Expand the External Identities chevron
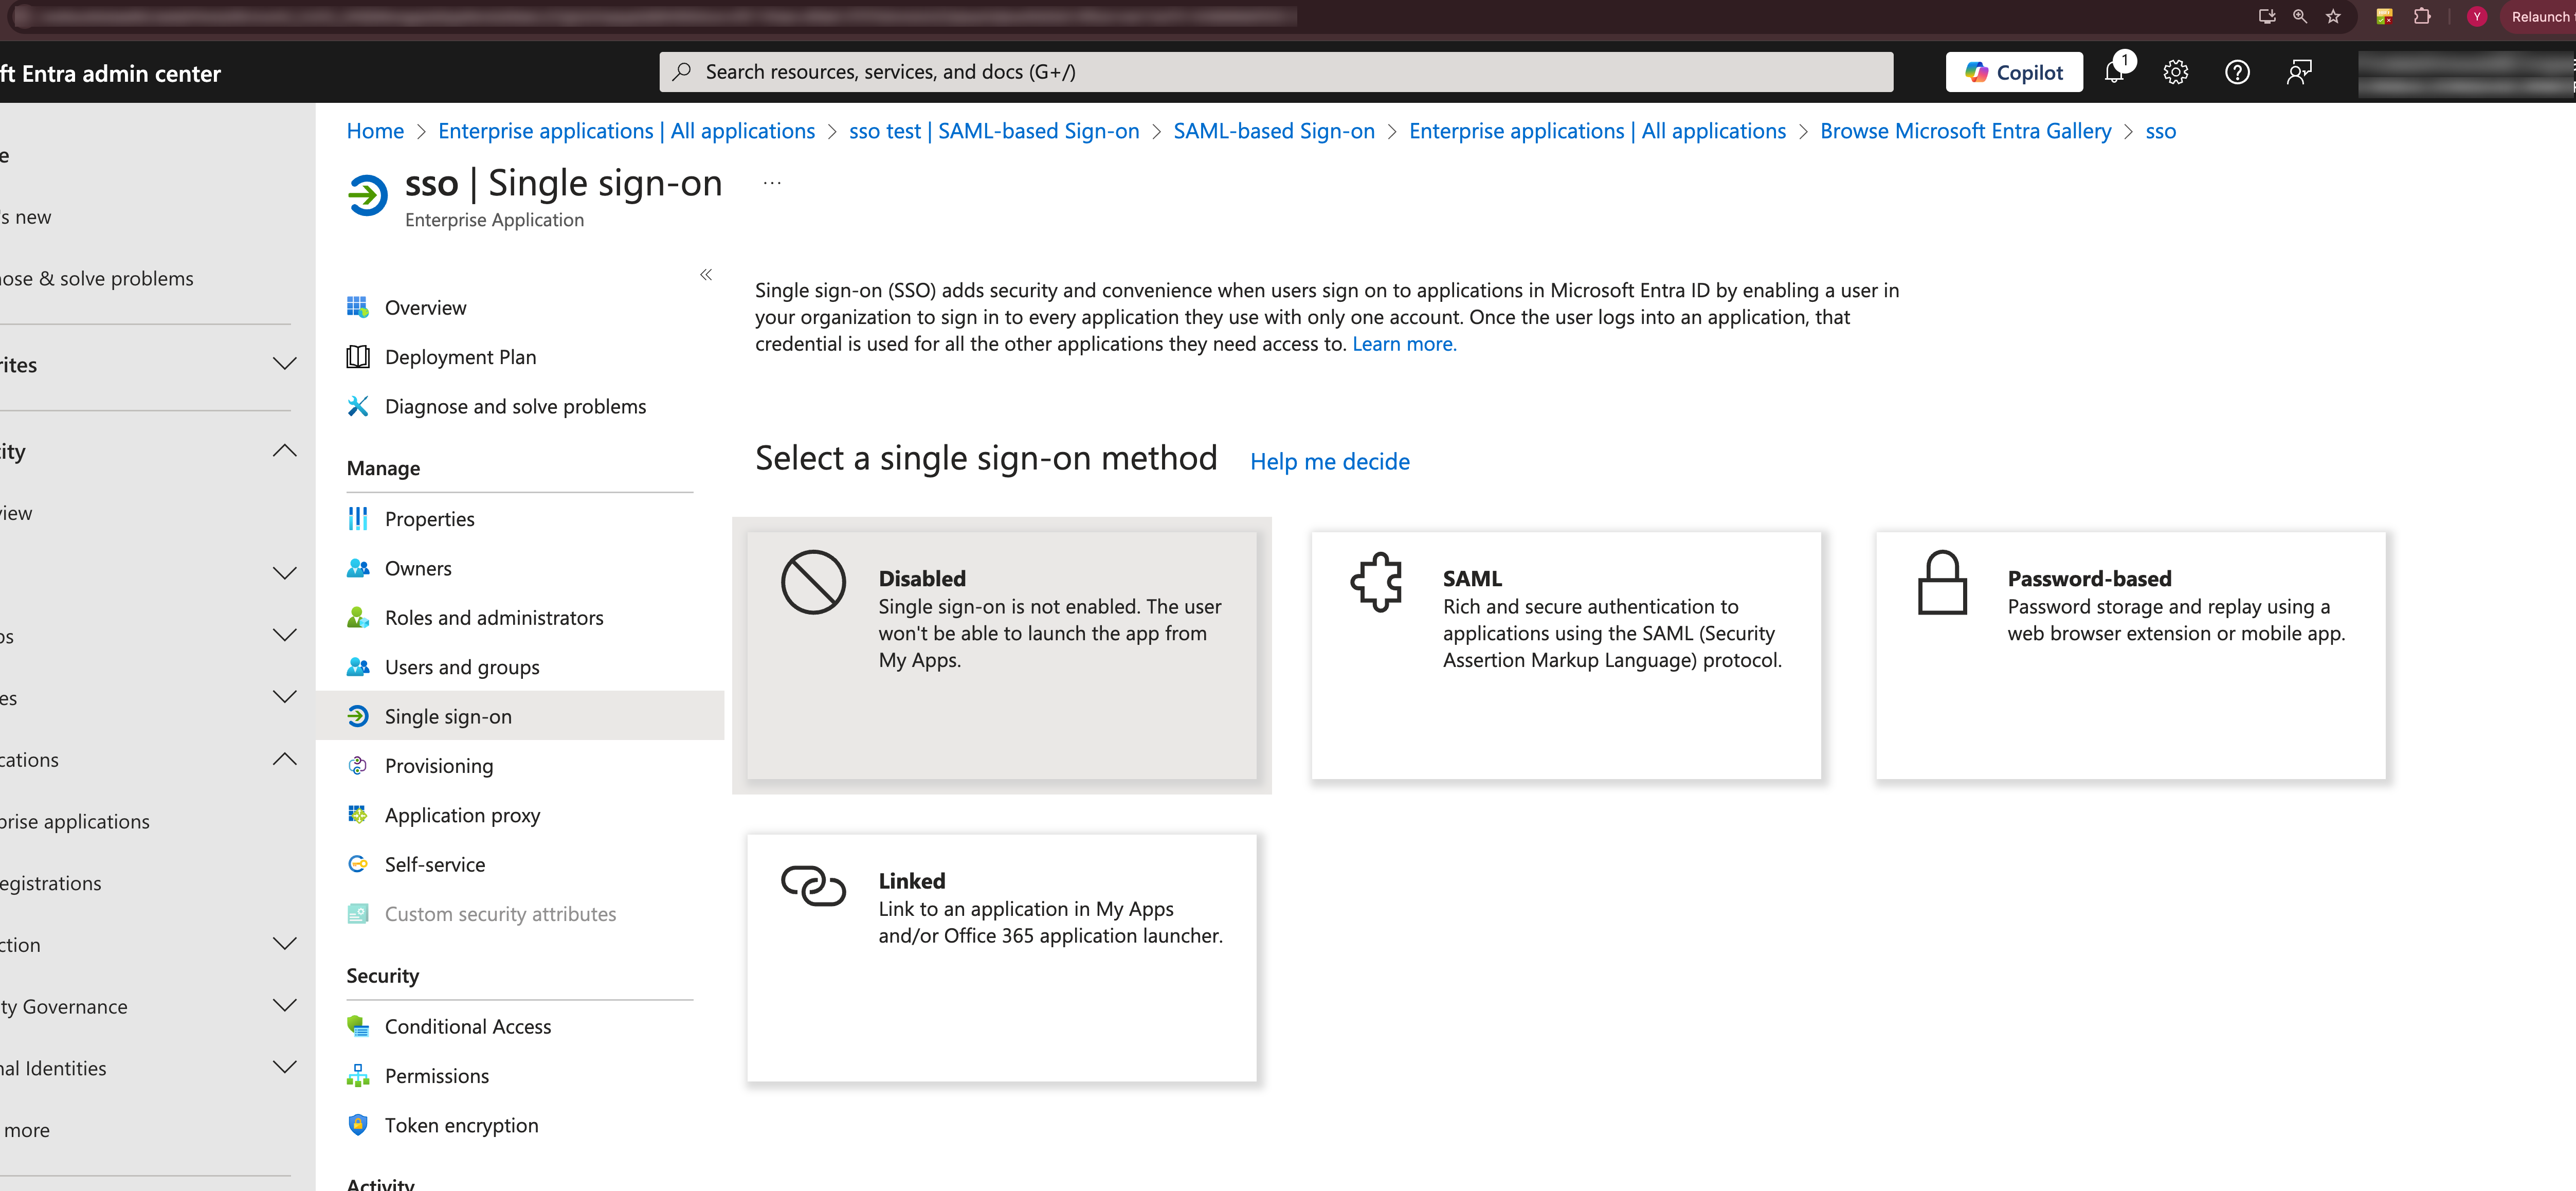The image size is (2576, 1191). pos(285,1067)
